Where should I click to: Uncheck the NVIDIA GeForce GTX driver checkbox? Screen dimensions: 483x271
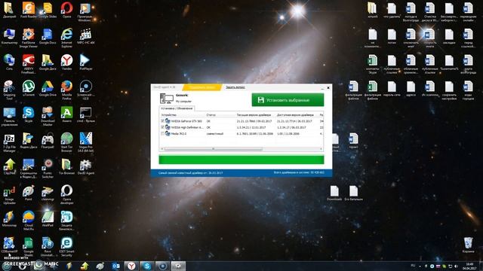[163, 121]
